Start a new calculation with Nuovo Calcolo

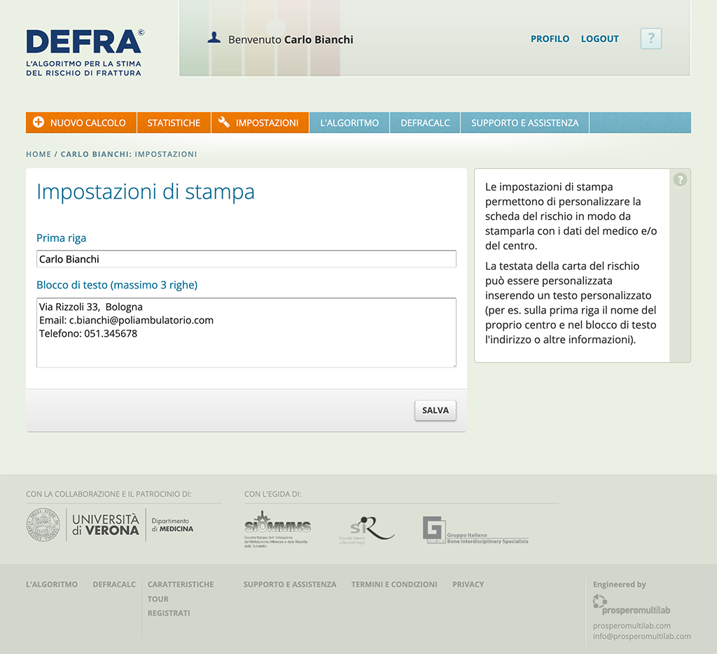pyautogui.click(x=81, y=123)
